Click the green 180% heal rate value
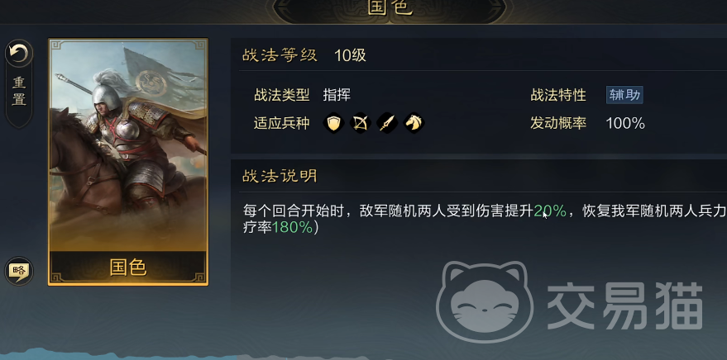The image size is (727, 360). click(292, 227)
